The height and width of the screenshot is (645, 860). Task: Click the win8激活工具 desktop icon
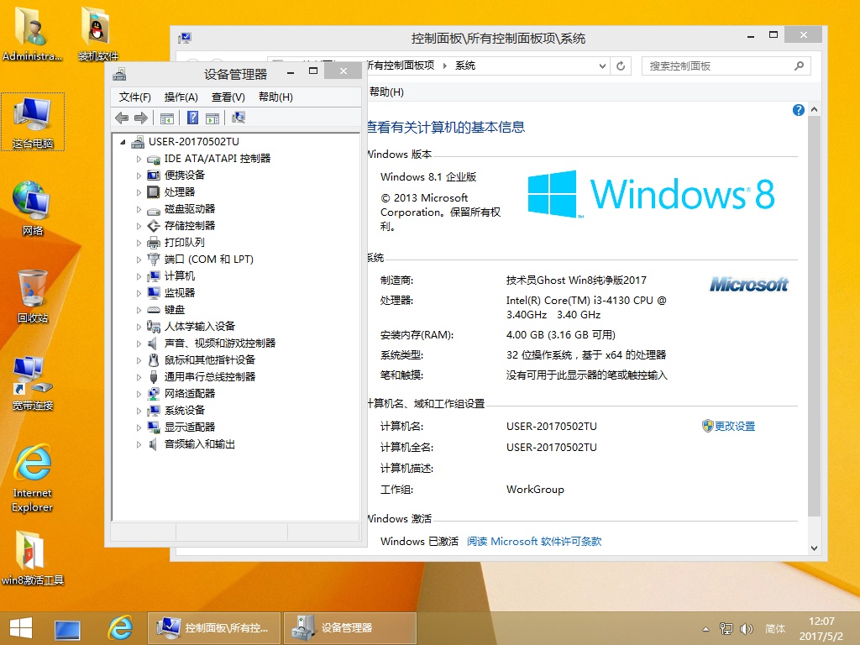[x=33, y=558]
